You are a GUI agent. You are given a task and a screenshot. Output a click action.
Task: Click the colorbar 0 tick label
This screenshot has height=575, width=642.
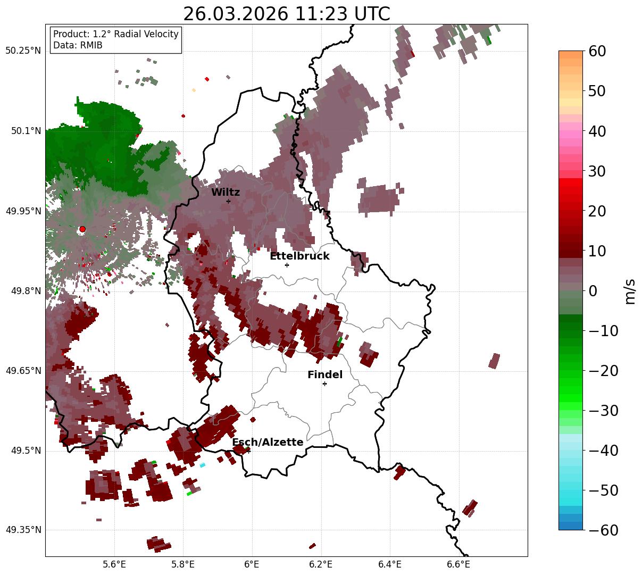(x=593, y=291)
